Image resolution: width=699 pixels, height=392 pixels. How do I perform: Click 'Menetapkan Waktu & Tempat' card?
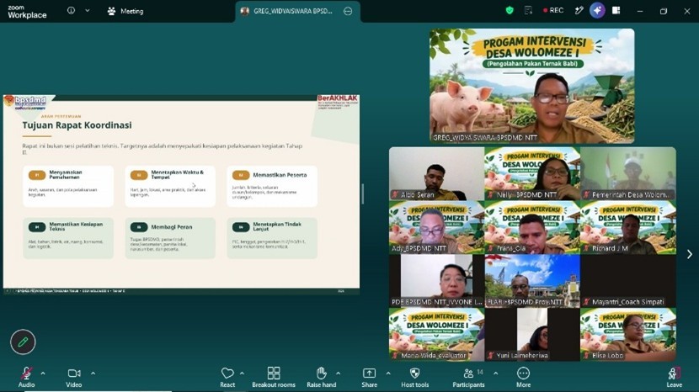[x=170, y=186]
